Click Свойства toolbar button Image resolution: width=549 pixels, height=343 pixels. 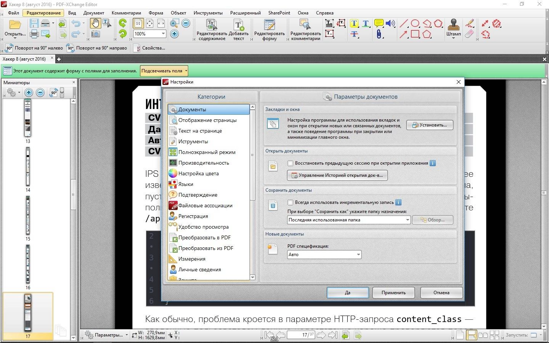click(149, 48)
